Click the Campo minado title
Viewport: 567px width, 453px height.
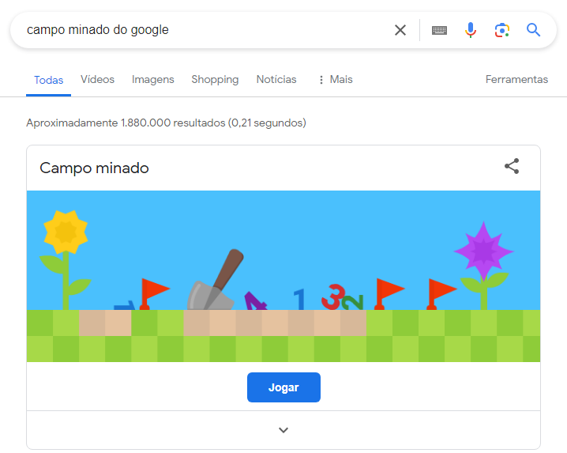coord(94,168)
